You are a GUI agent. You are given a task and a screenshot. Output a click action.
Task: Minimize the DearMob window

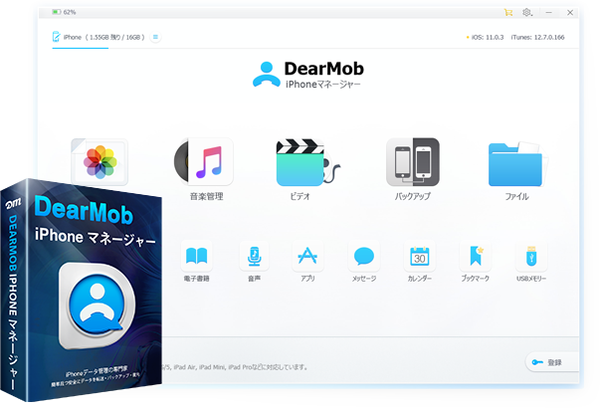548,13
